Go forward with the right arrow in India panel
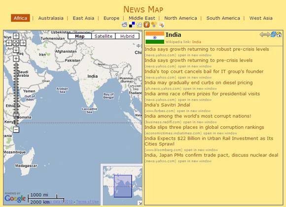The height and width of the screenshot is (207, 286). pyautogui.click(x=267, y=34)
